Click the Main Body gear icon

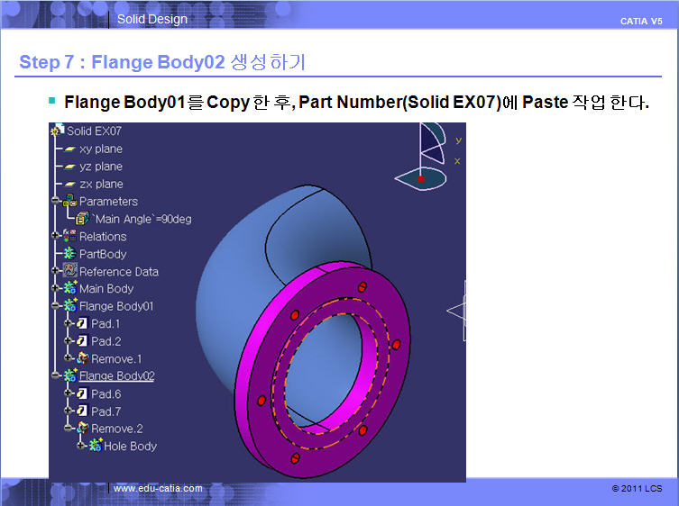(x=70, y=288)
